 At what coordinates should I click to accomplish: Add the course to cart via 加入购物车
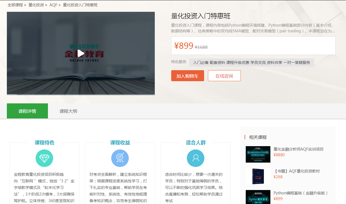coord(187,76)
